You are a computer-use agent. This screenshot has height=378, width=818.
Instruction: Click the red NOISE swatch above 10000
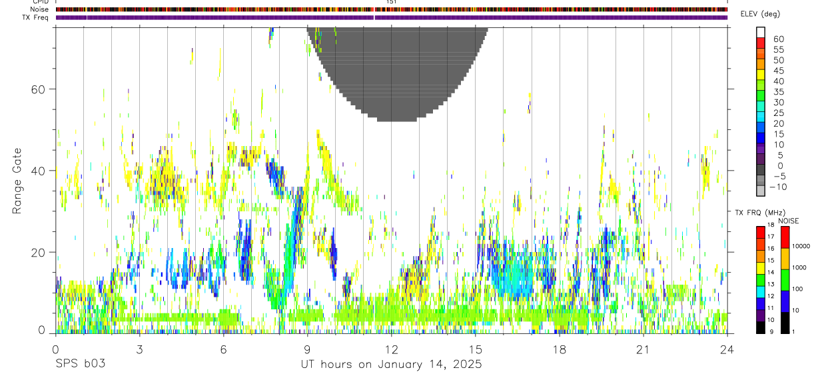pos(785,237)
